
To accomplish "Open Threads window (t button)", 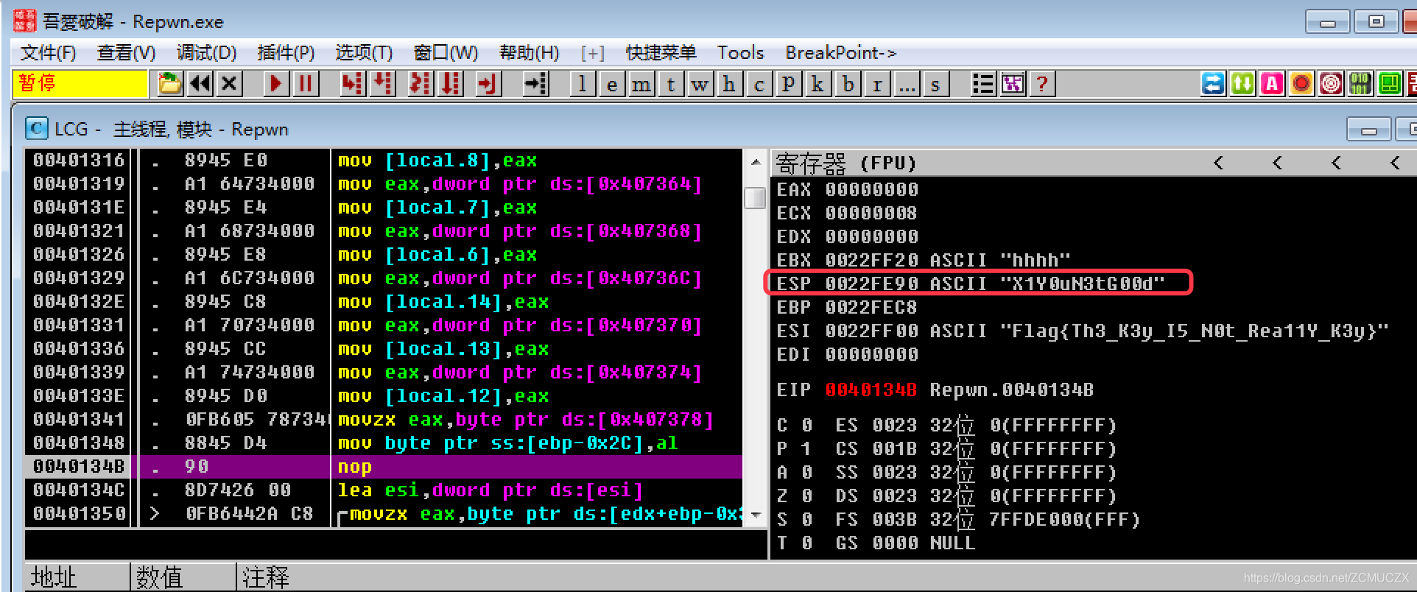I will tap(671, 84).
